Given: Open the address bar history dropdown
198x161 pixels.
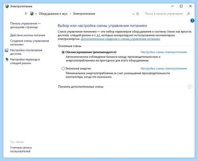Looking at the screenshot, I should (133, 14).
